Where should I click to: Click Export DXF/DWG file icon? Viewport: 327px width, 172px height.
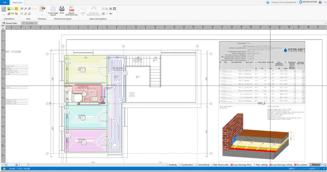point(71,9)
